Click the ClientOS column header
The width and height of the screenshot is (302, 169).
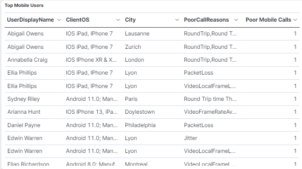click(x=77, y=20)
